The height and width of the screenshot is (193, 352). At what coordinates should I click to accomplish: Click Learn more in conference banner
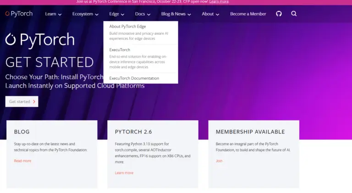coord(219,2)
